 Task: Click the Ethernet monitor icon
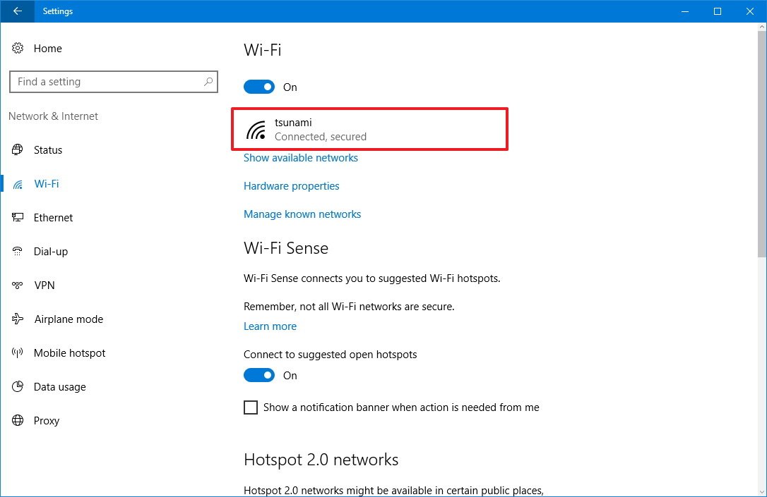[18, 218]
